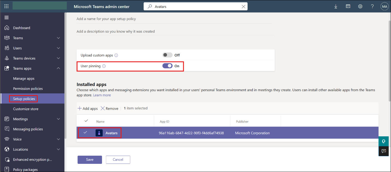Click the download arrow icon in header
Screen dimensions: 391x172
tap(336, 7)
